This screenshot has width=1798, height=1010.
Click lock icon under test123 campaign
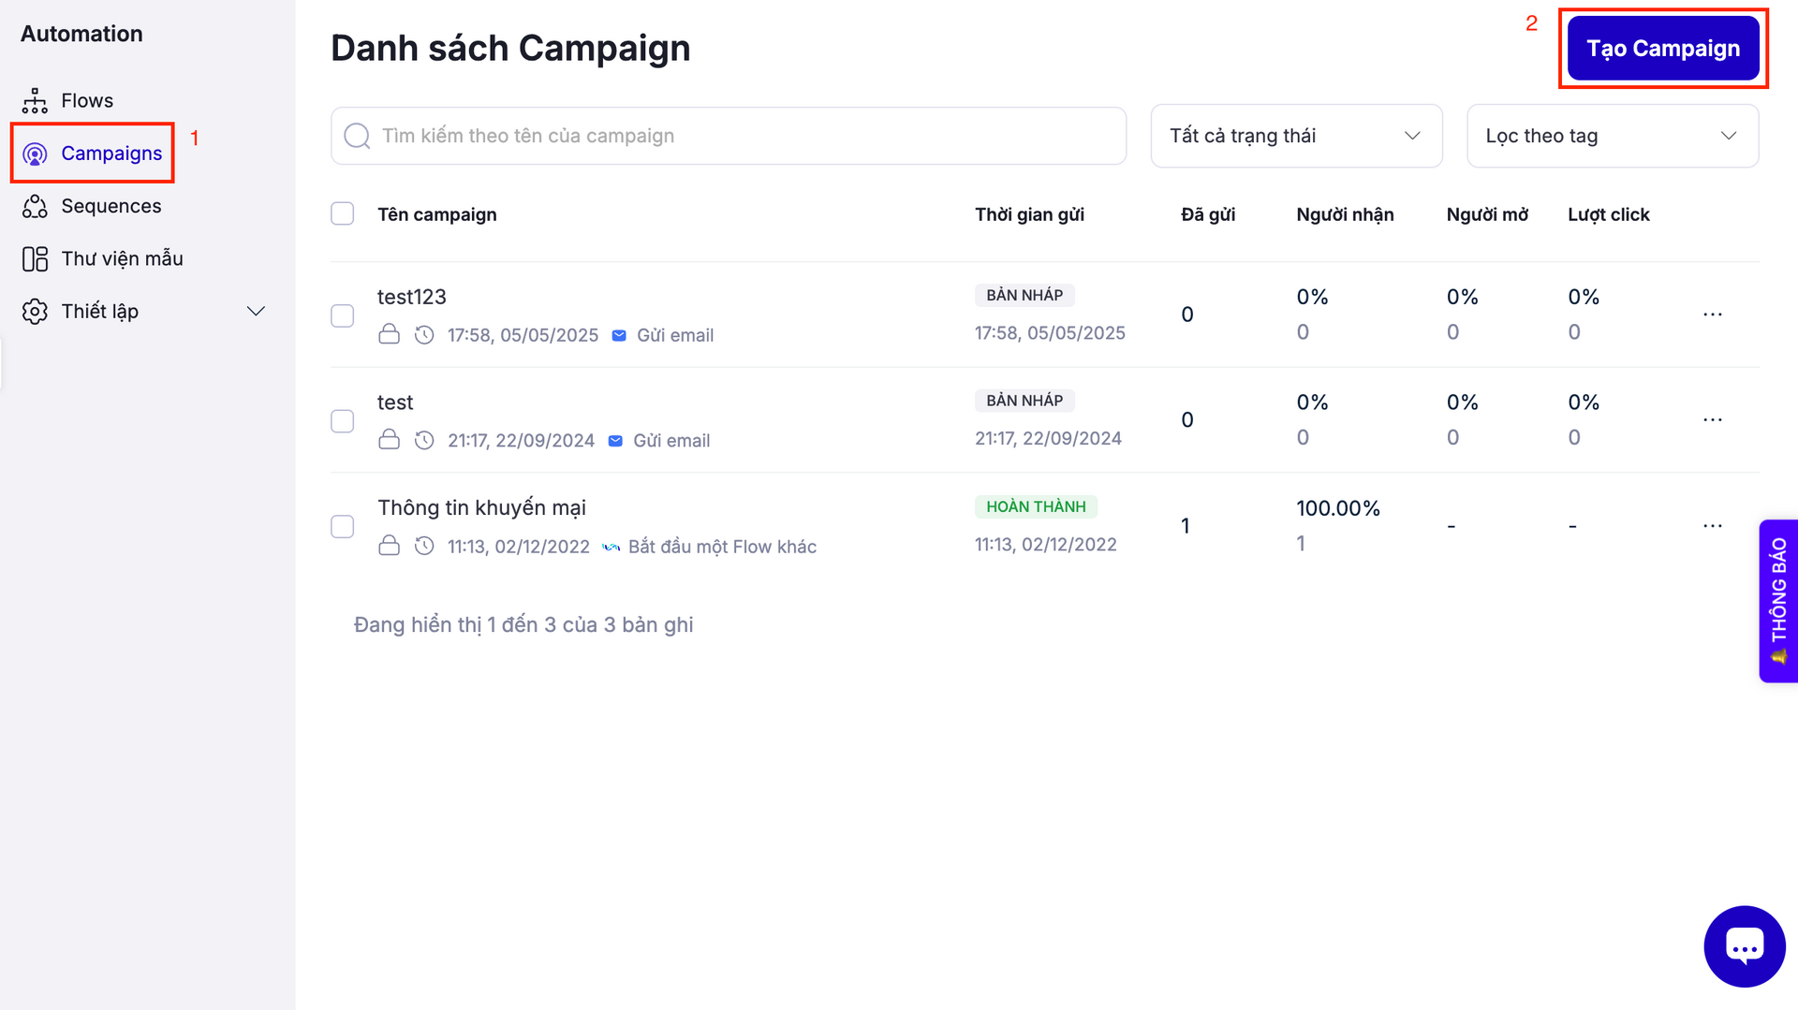click(389, 335)
